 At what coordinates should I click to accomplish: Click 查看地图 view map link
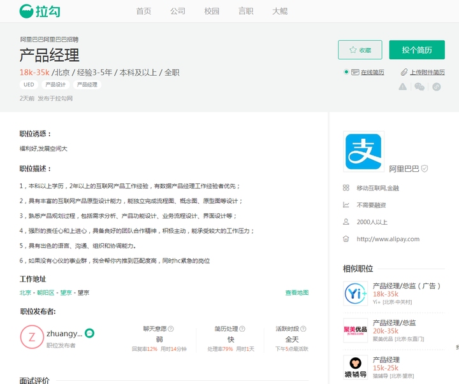coord(297,292)
